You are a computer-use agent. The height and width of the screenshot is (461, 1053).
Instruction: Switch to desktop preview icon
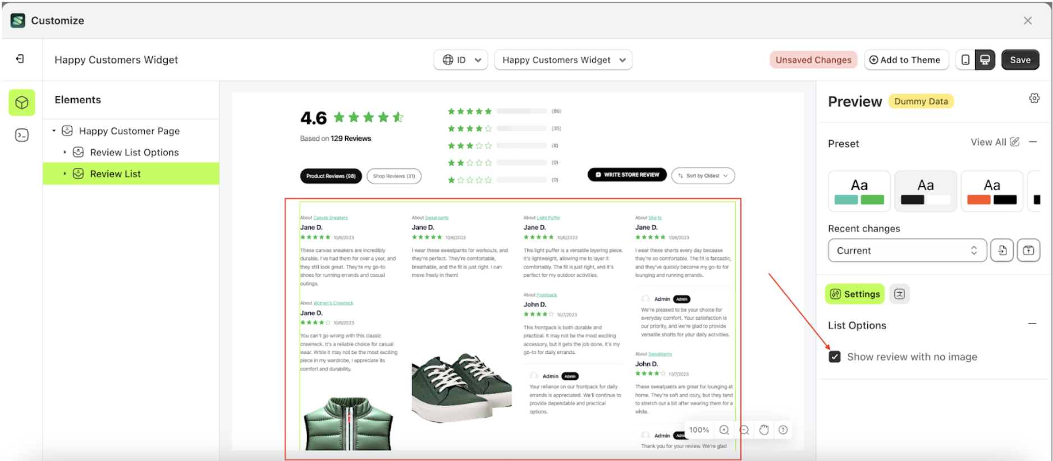(x=985, y=60)
